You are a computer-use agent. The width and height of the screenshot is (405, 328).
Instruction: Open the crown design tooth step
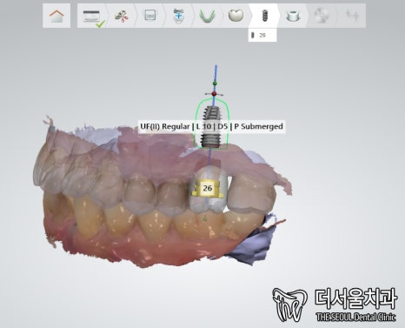click(x=236, y=16)
